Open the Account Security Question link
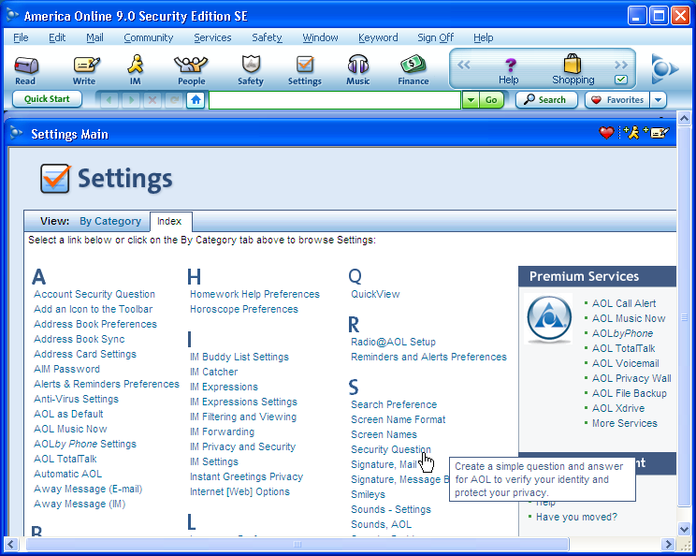Viewport: 696px width, 556px height. (94, 294)
